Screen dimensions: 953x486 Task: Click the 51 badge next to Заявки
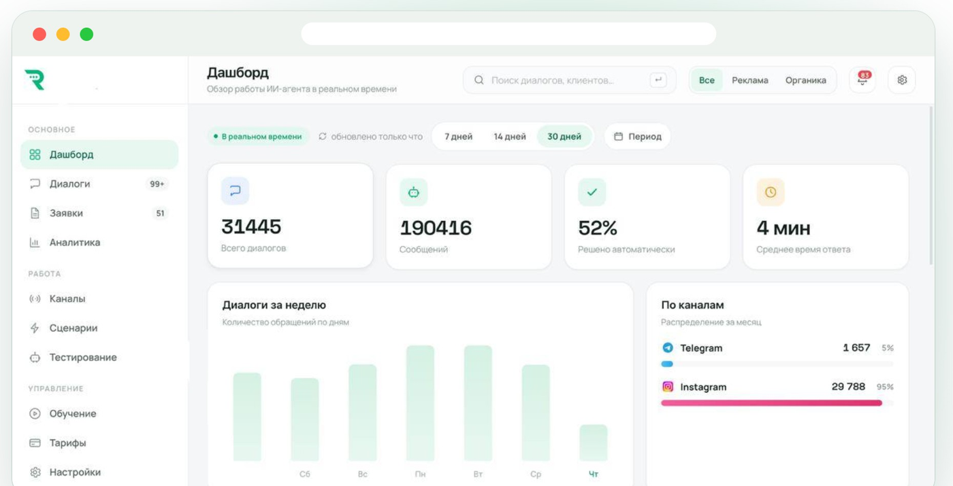pos(160,213)
